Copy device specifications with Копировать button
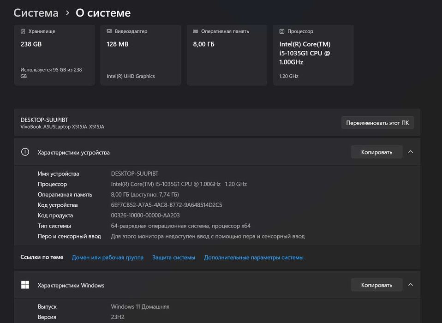 [376, 152]
